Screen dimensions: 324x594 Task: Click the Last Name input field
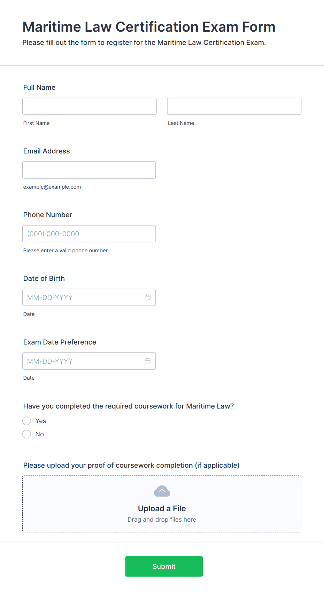pyautogui.click(x=234, y=106)
